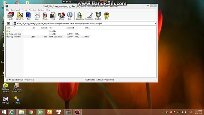Launch Internet Explorer from taskbar
The width and height of the screenshot is (204, 115).
(x=12, y=112)
